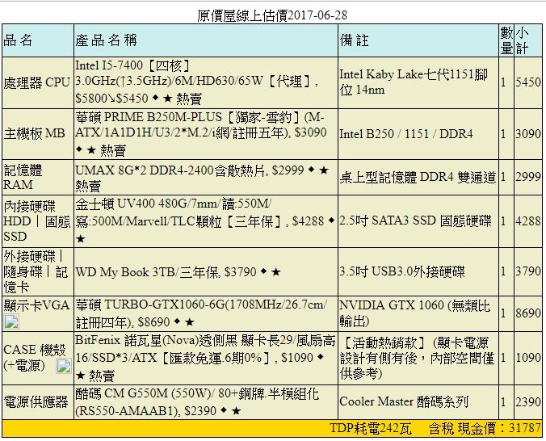Click broken image icon beside 顯示卡VGA

click(x=11, y=322)
